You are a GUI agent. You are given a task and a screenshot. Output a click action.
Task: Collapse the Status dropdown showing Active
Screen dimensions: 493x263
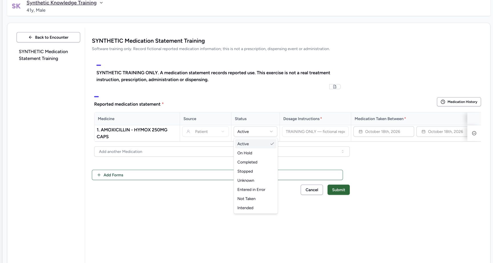coord(255,132)
